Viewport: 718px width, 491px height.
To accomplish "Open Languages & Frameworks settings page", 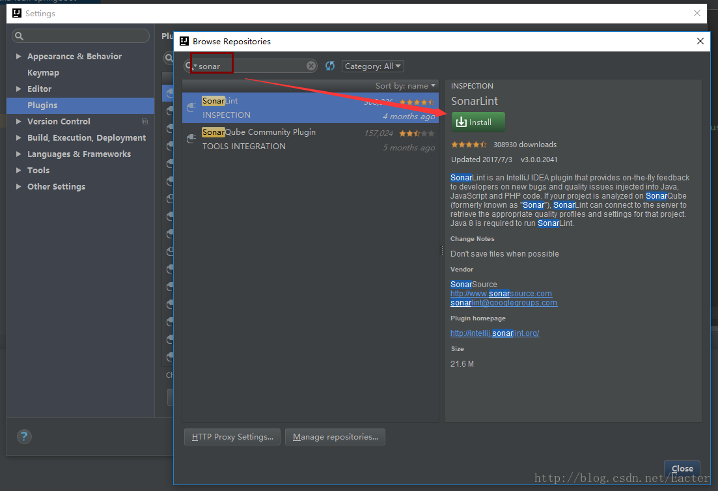I will coord(79,154).
